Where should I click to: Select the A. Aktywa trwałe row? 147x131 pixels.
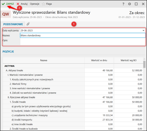pos(73,70)
